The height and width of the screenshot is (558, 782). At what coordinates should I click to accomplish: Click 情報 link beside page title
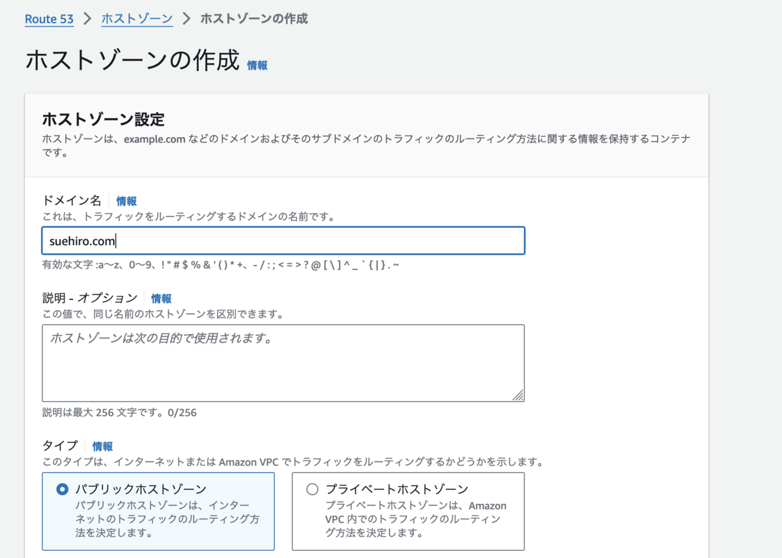257,65
